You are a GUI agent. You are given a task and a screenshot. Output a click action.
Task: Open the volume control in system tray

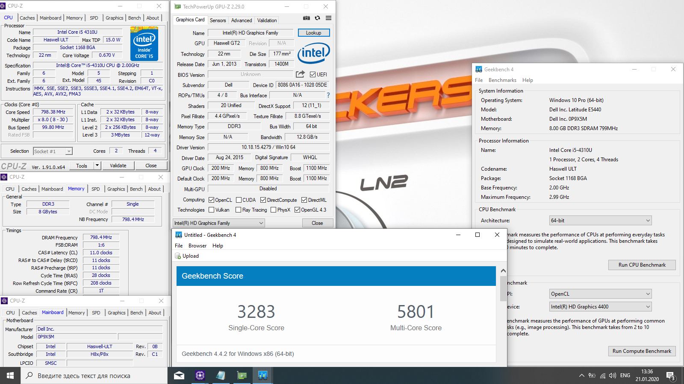[613, 375]
